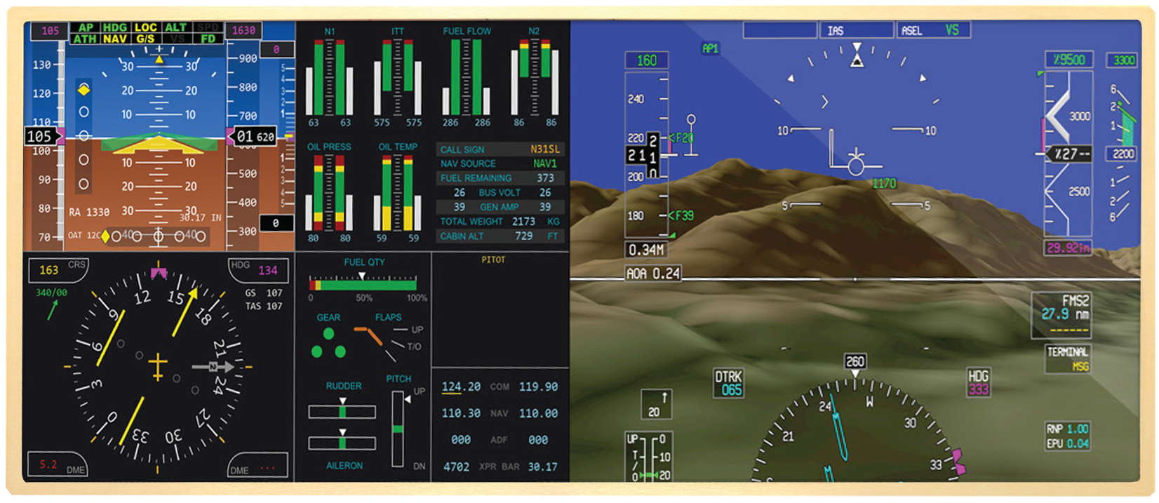The height and width of the screenshot is (503, 1159).
Task: Open the CRS 163 course selector box
Action: tap(58, 270)
